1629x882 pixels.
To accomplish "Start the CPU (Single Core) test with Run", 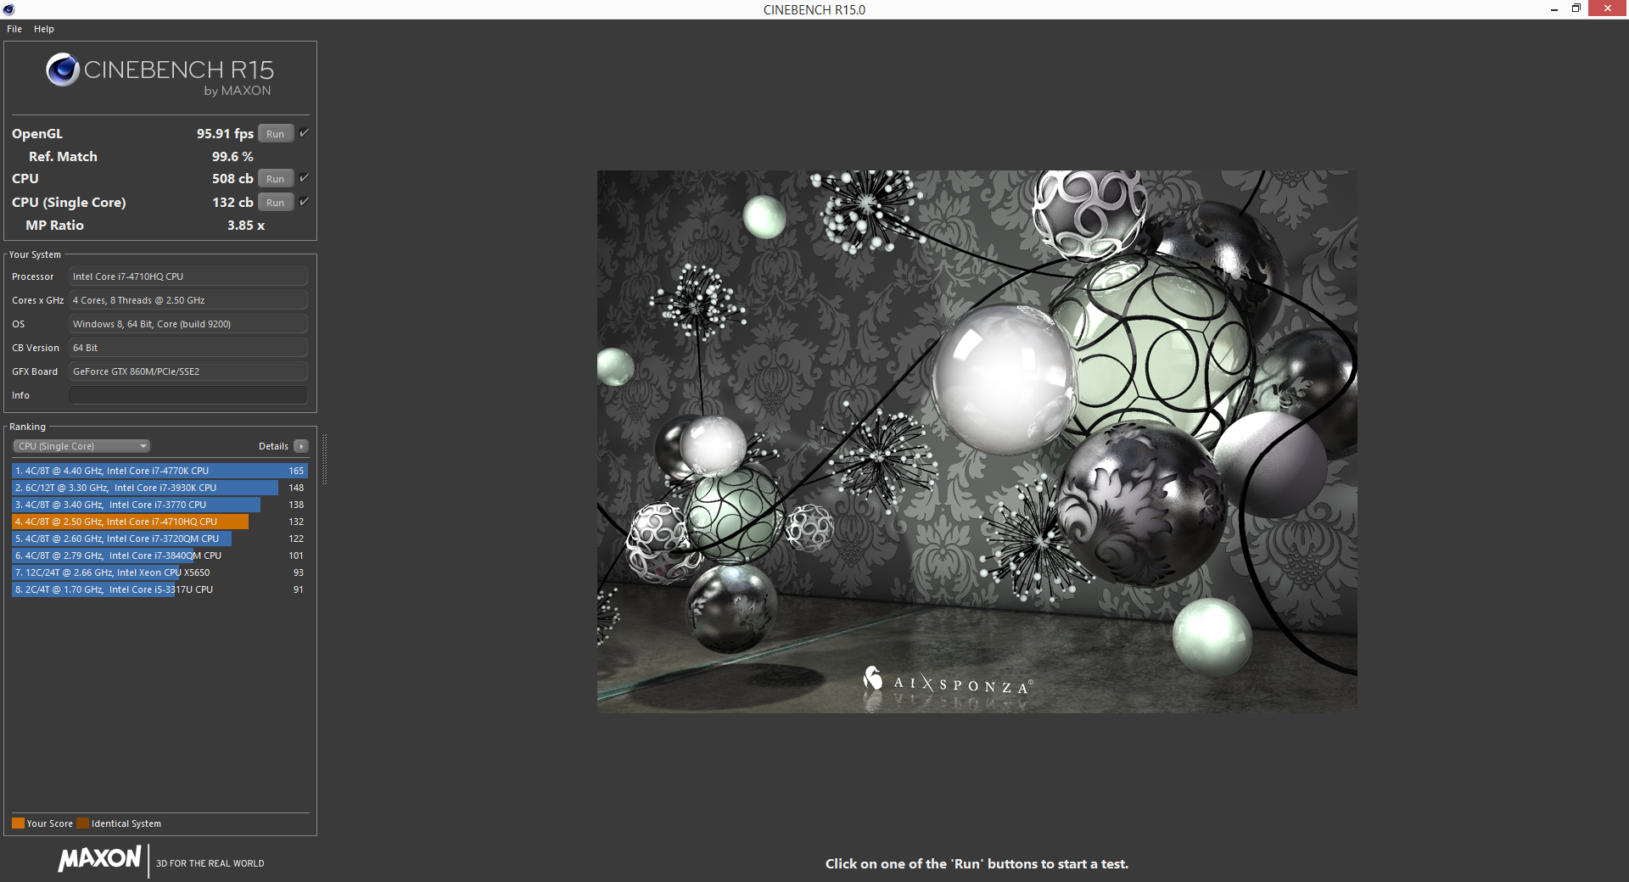I will [x=276, y=203].
